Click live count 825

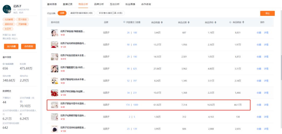135,69
